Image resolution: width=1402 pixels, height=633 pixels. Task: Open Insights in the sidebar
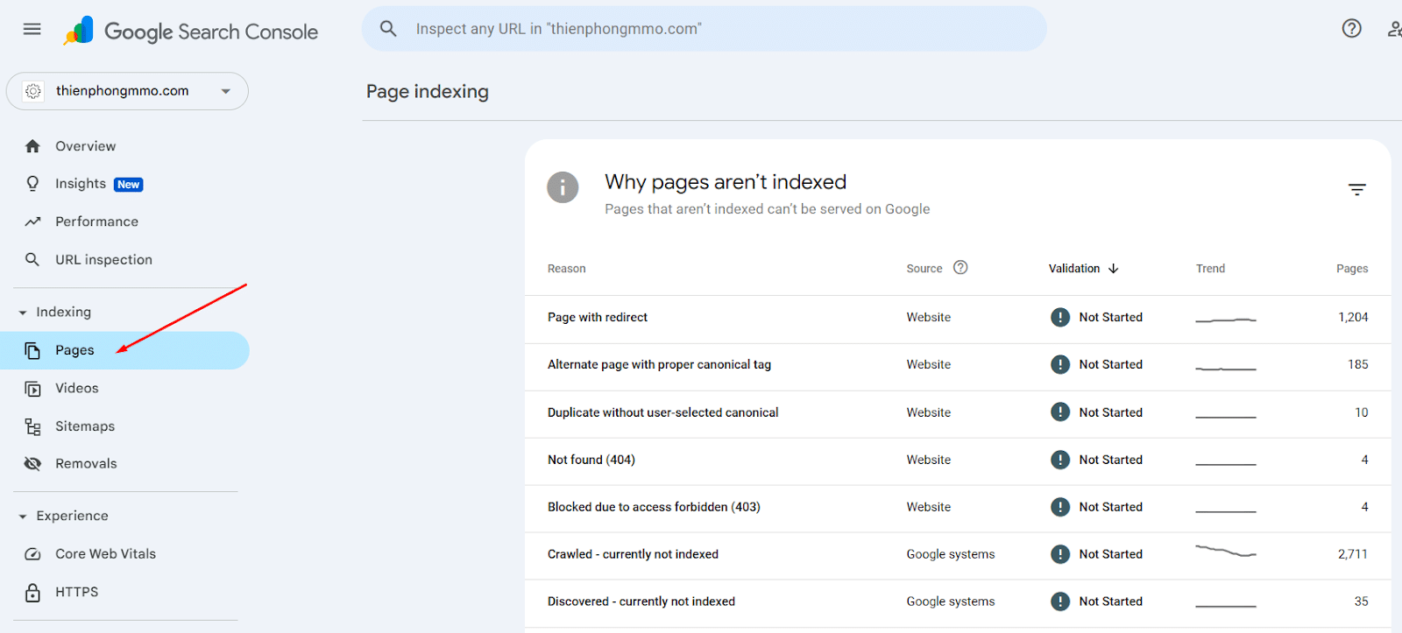click(x=81, y=184)
